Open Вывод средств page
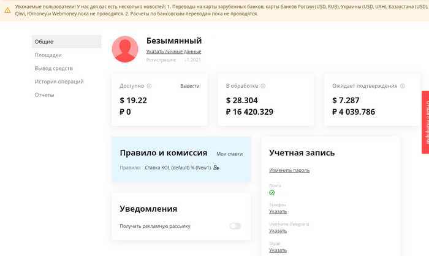 (x=54, y=68)
